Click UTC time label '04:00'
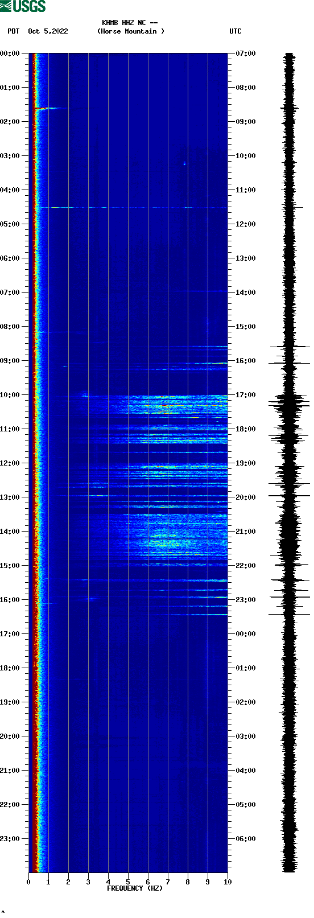This screenshot has height=918, width=314. [x=246, y=771]
